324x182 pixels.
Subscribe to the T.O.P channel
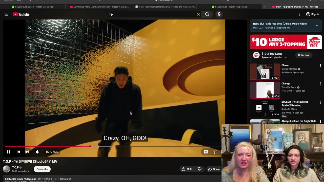pos(42,169)
